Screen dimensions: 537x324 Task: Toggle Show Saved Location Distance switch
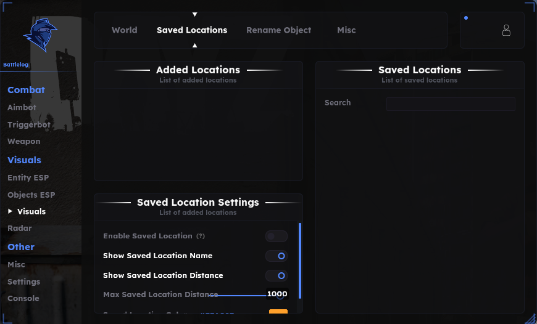(277, 275)
